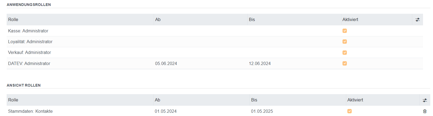The height and width of the screenshot is (116, 433).
Task: Open column settings for Anwendungsrollen table
Action: (417, 20)
